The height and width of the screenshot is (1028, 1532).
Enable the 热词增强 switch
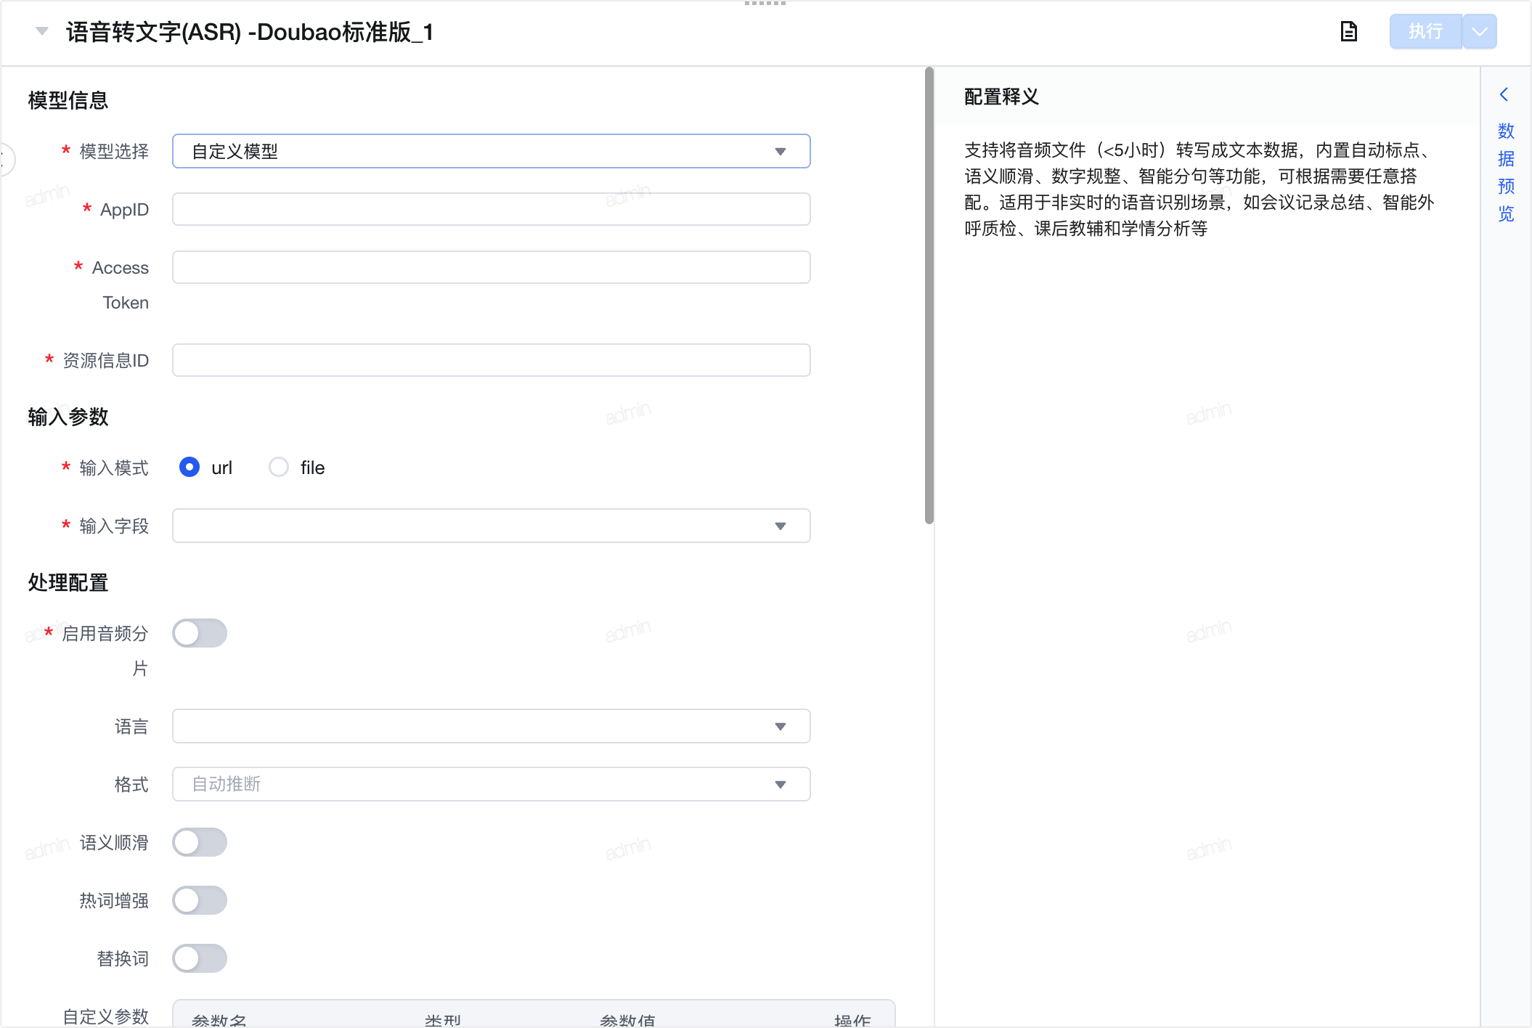(200, 900)
